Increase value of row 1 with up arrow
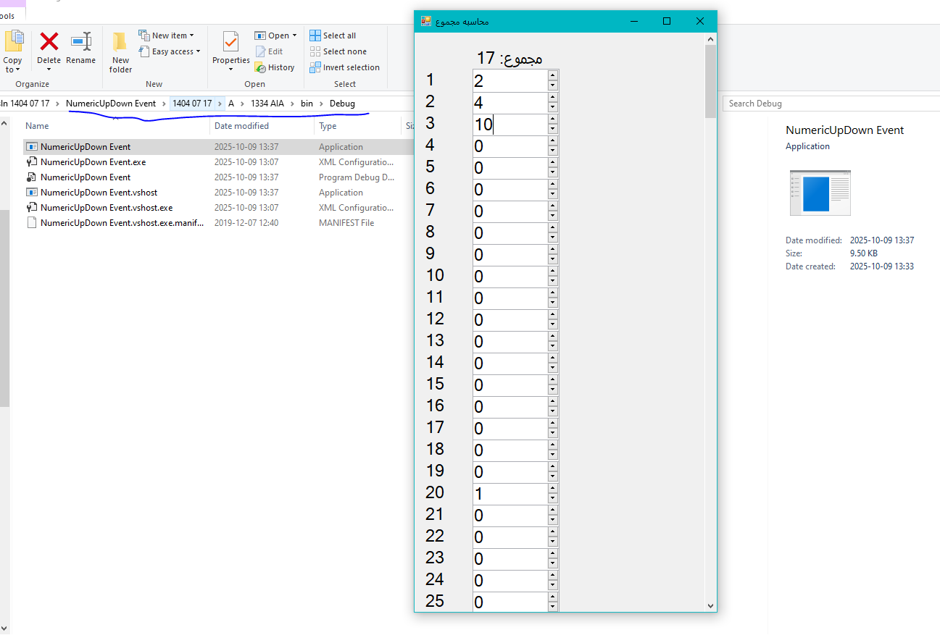This screenshot has width=940, height=643. point(553,75)
